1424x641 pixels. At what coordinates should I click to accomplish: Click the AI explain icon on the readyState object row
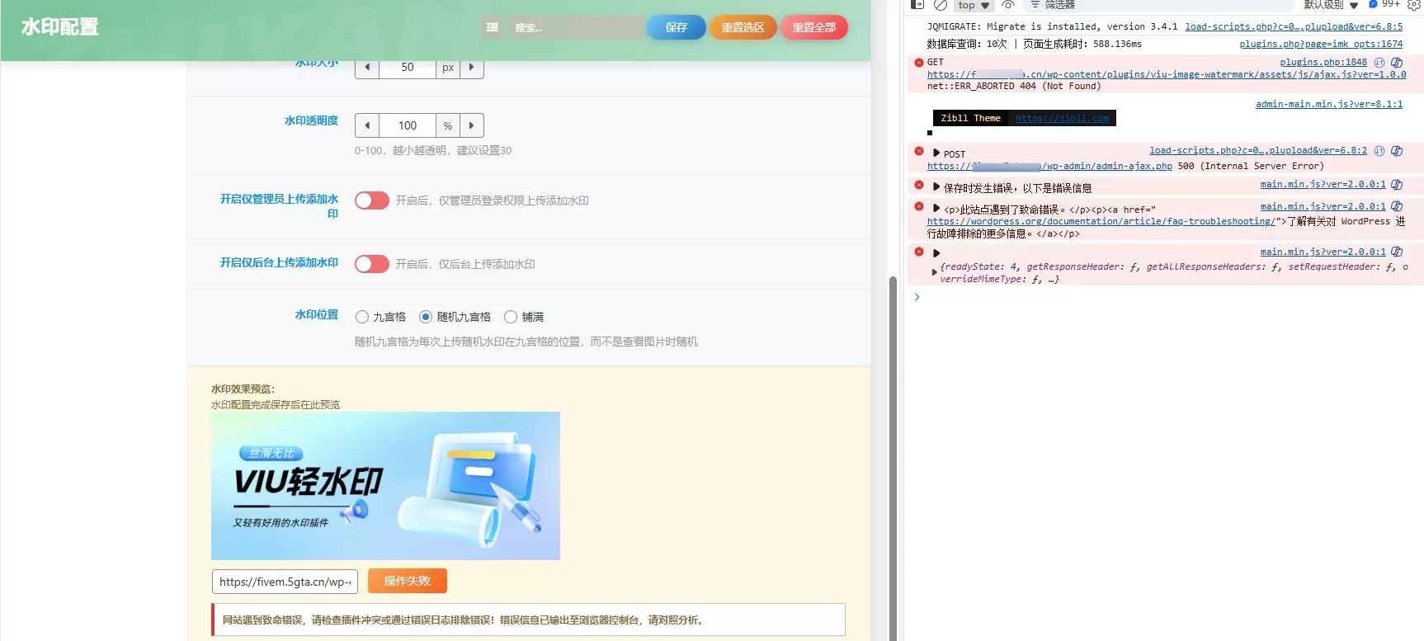pos(1397,252)
